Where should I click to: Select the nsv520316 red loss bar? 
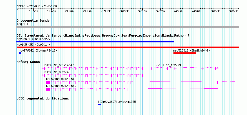coord(185,53)
